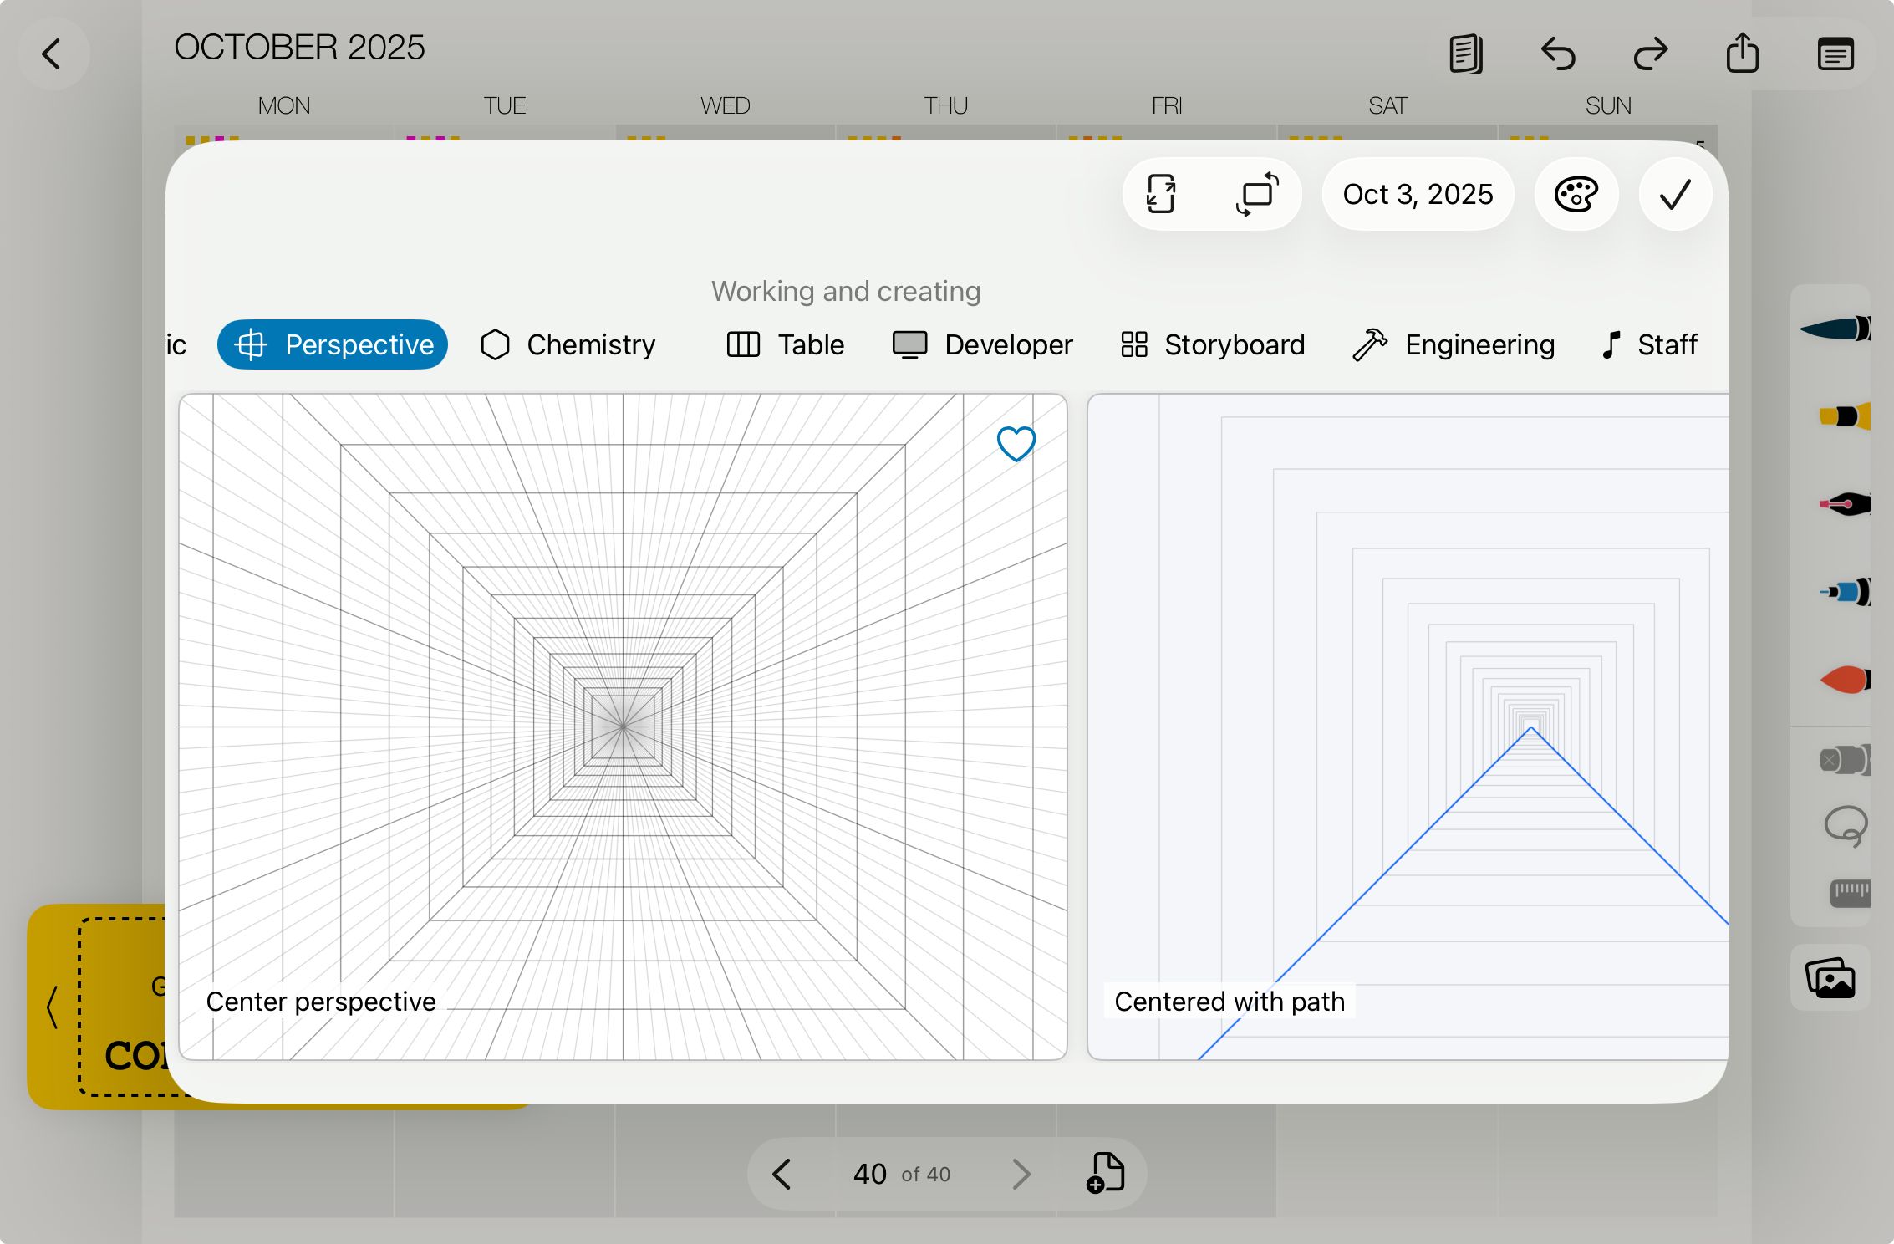Open the page number 40 of 40
This screenshot has height=1244, width=1894.
901,1174
